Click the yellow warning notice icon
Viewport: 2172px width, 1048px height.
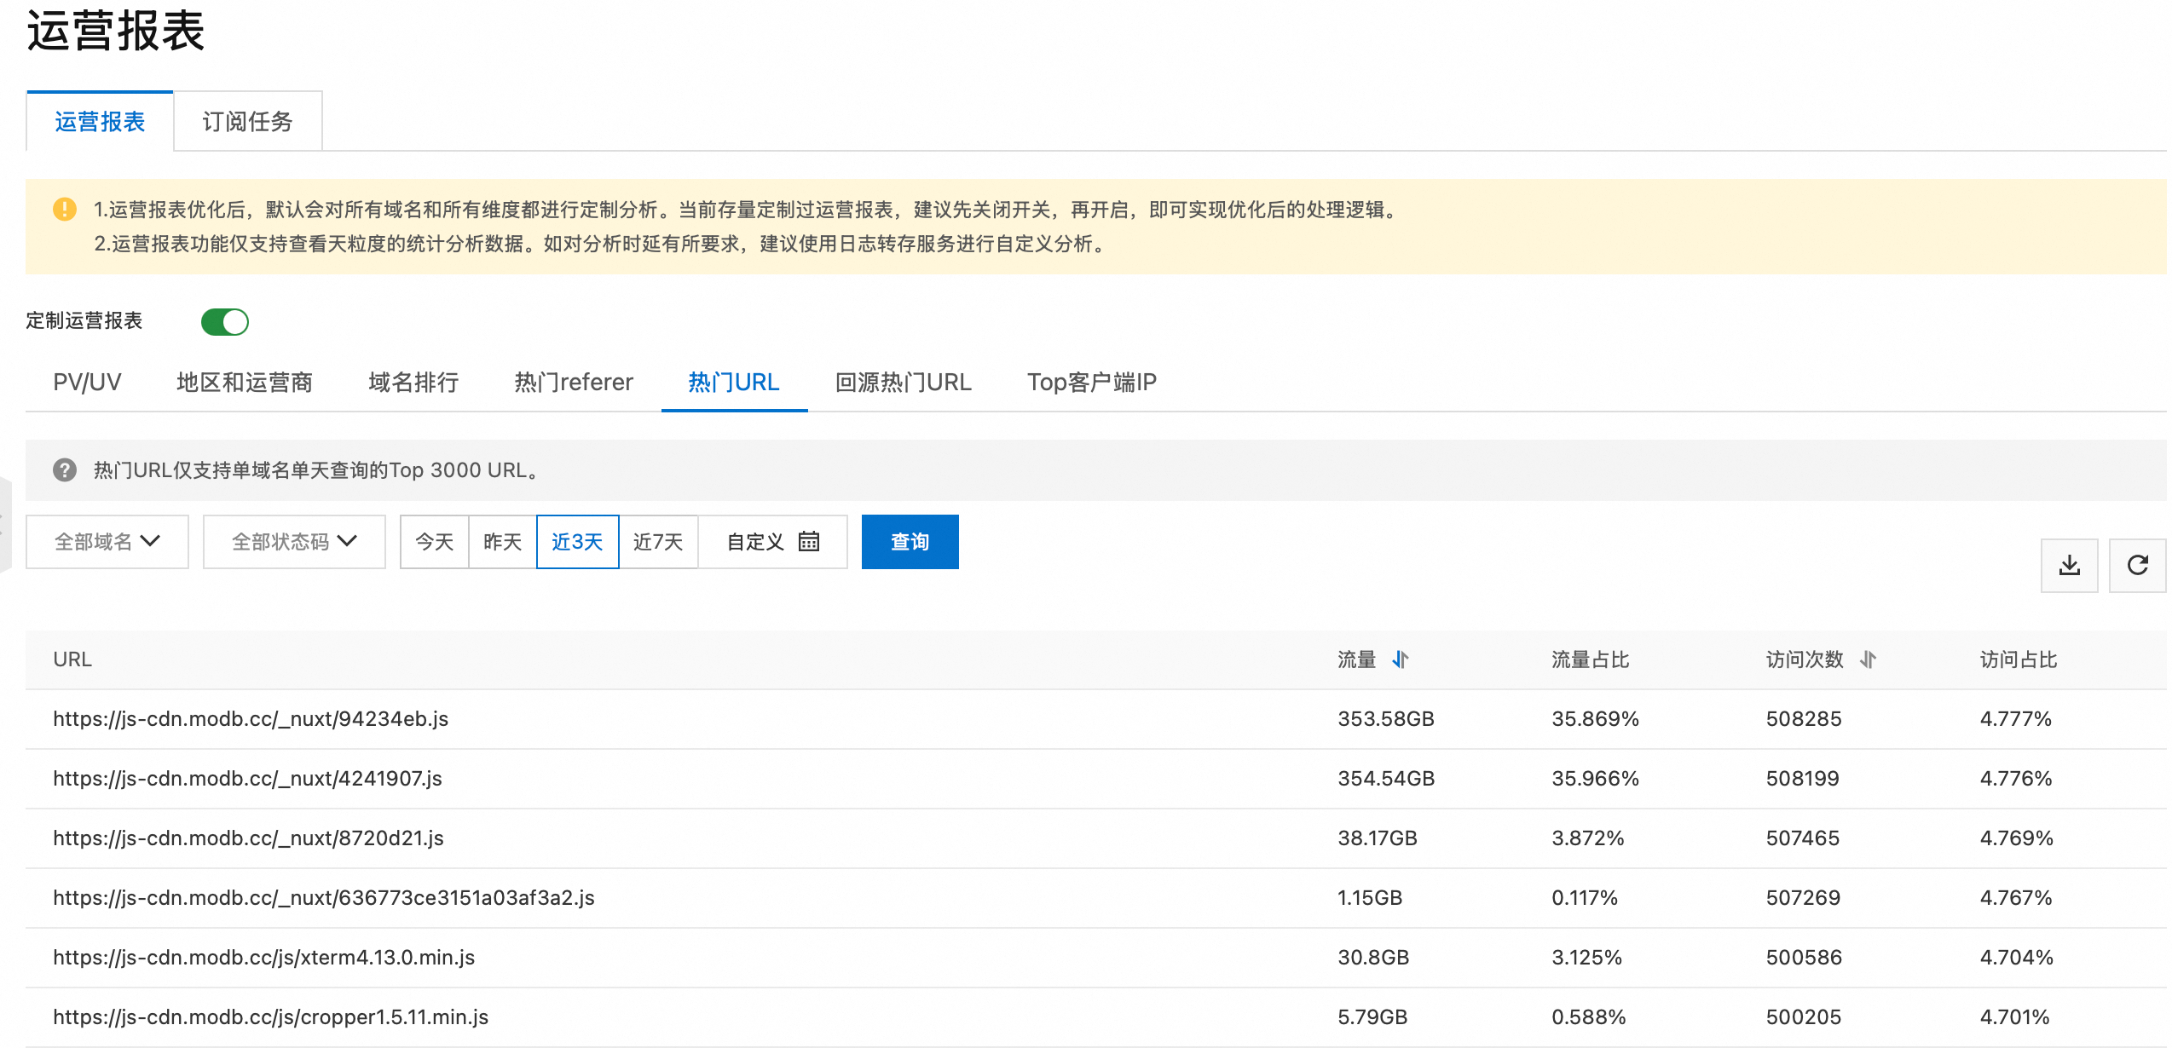click(65, 210)
